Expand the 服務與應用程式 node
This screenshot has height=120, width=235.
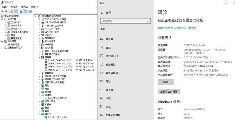coord(2,48)
